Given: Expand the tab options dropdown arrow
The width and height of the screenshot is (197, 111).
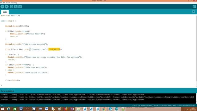Looking at the screenshot, I should [194, 12].
